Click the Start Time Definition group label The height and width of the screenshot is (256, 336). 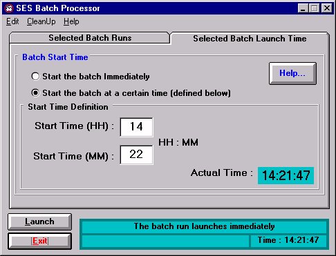point(68,107)
